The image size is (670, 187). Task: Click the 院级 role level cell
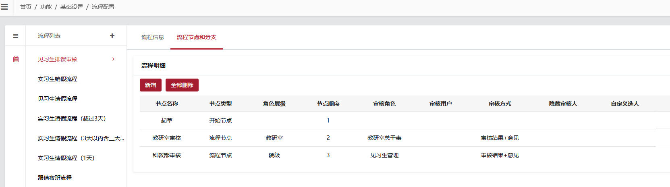(x=274, y=155)
